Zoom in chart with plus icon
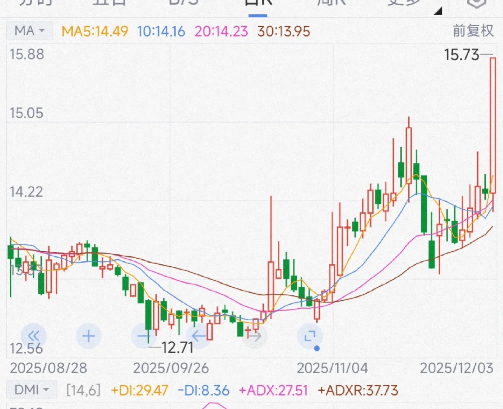The width and height of the screenshot is (503, 409). [89, 336]
